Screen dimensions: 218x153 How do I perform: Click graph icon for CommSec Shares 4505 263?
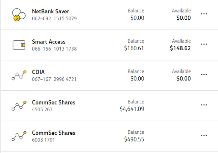pos(19,106)
